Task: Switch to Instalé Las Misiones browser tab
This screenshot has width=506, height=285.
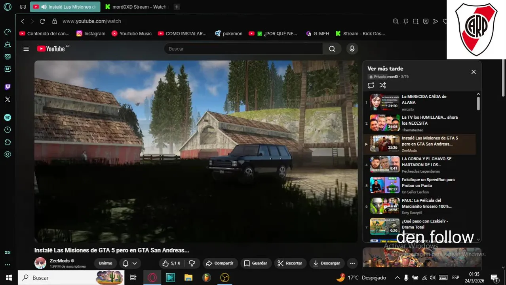Action: [x=65, y=7]
